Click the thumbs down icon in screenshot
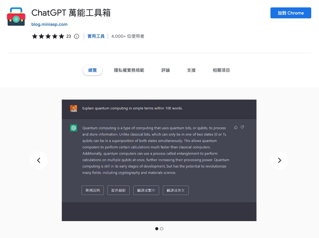The height and width of the screenshot is (238, 319). pos(242,127)
